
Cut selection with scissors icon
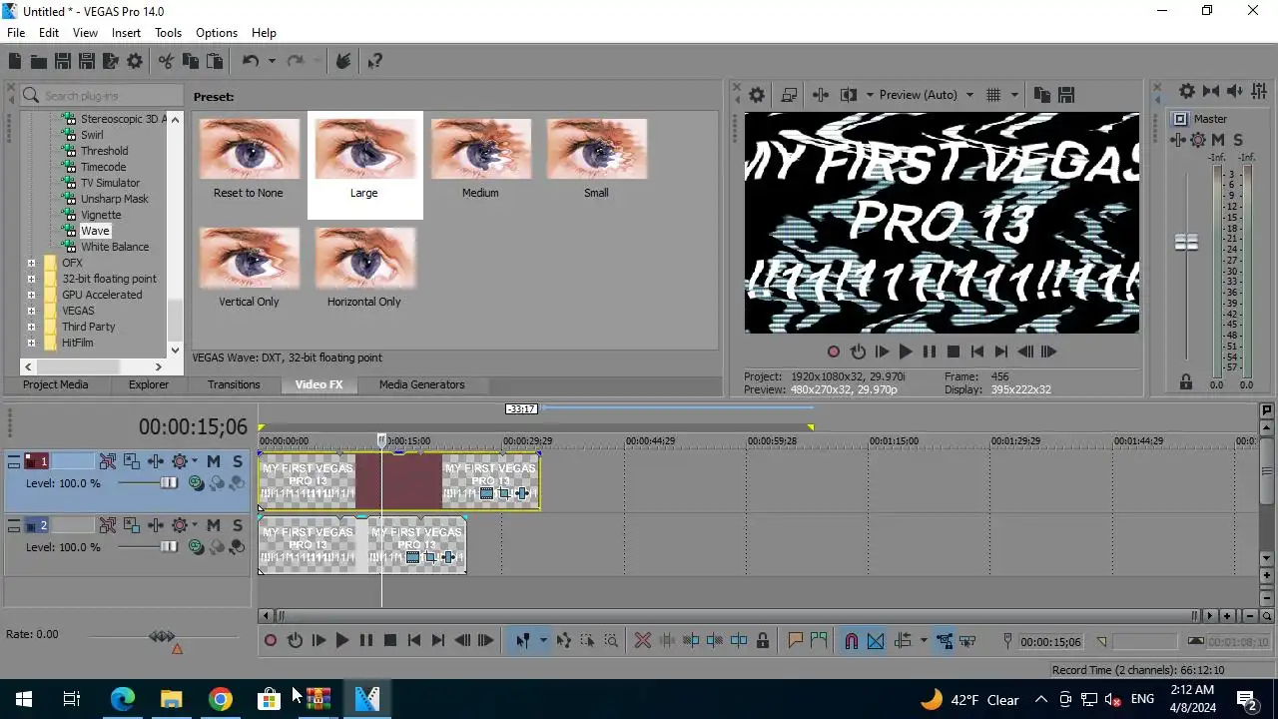pos(166,62)
